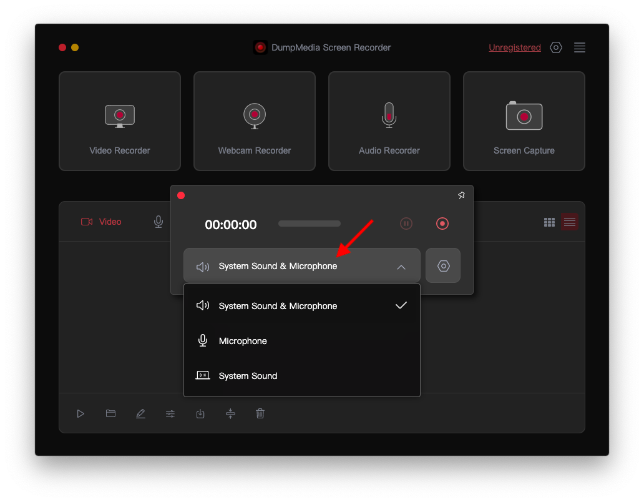Open the Screen Capture mode
The height and width of the screenshot is (502, 644).
524,121
